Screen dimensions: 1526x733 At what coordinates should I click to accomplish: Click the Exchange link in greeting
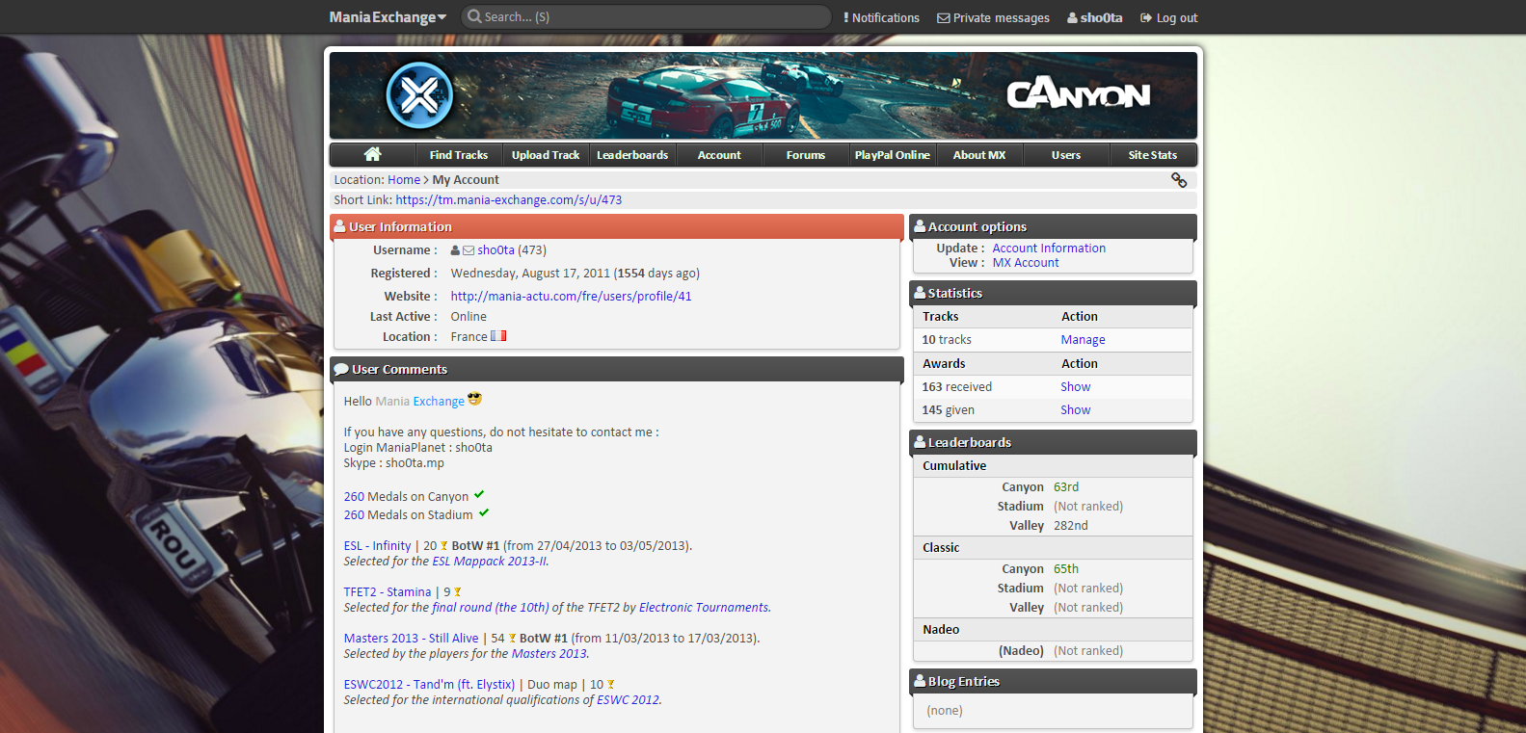(439, 402)
